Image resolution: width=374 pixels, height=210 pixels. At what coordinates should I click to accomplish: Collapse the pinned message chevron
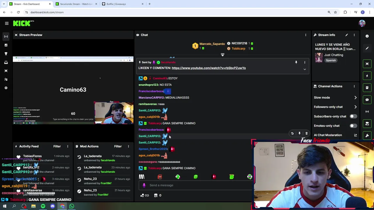pos(304,69)
